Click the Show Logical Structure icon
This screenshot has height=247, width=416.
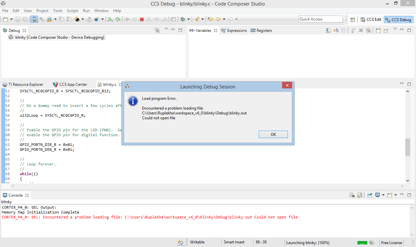[x=336, y=31]
